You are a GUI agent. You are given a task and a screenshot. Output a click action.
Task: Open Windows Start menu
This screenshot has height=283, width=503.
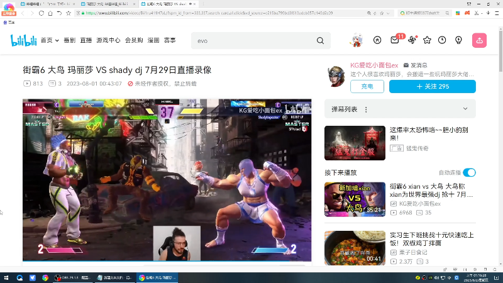6,277
